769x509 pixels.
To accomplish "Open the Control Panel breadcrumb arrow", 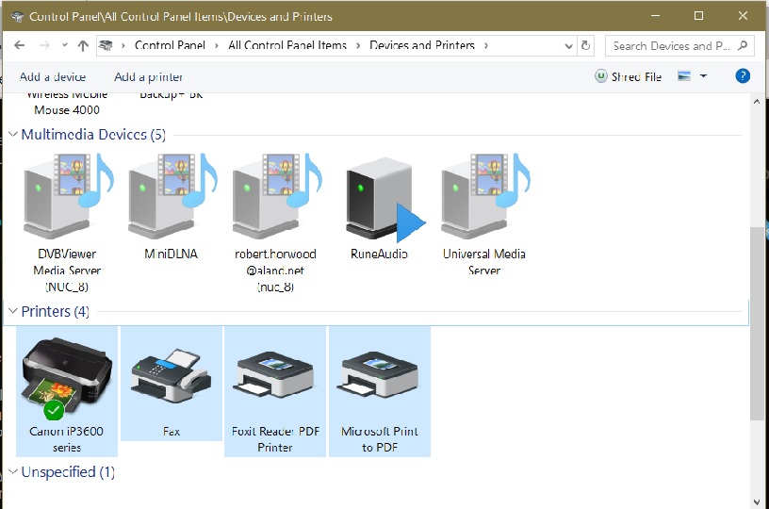I will click(x=217, y=45).
